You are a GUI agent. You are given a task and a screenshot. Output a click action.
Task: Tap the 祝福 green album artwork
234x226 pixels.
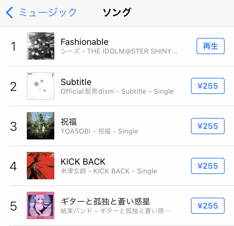tap(41, 126)
